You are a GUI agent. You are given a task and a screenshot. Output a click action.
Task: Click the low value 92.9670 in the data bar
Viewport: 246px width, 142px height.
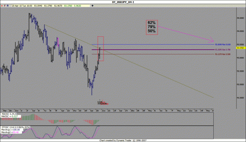click(58, 6)
